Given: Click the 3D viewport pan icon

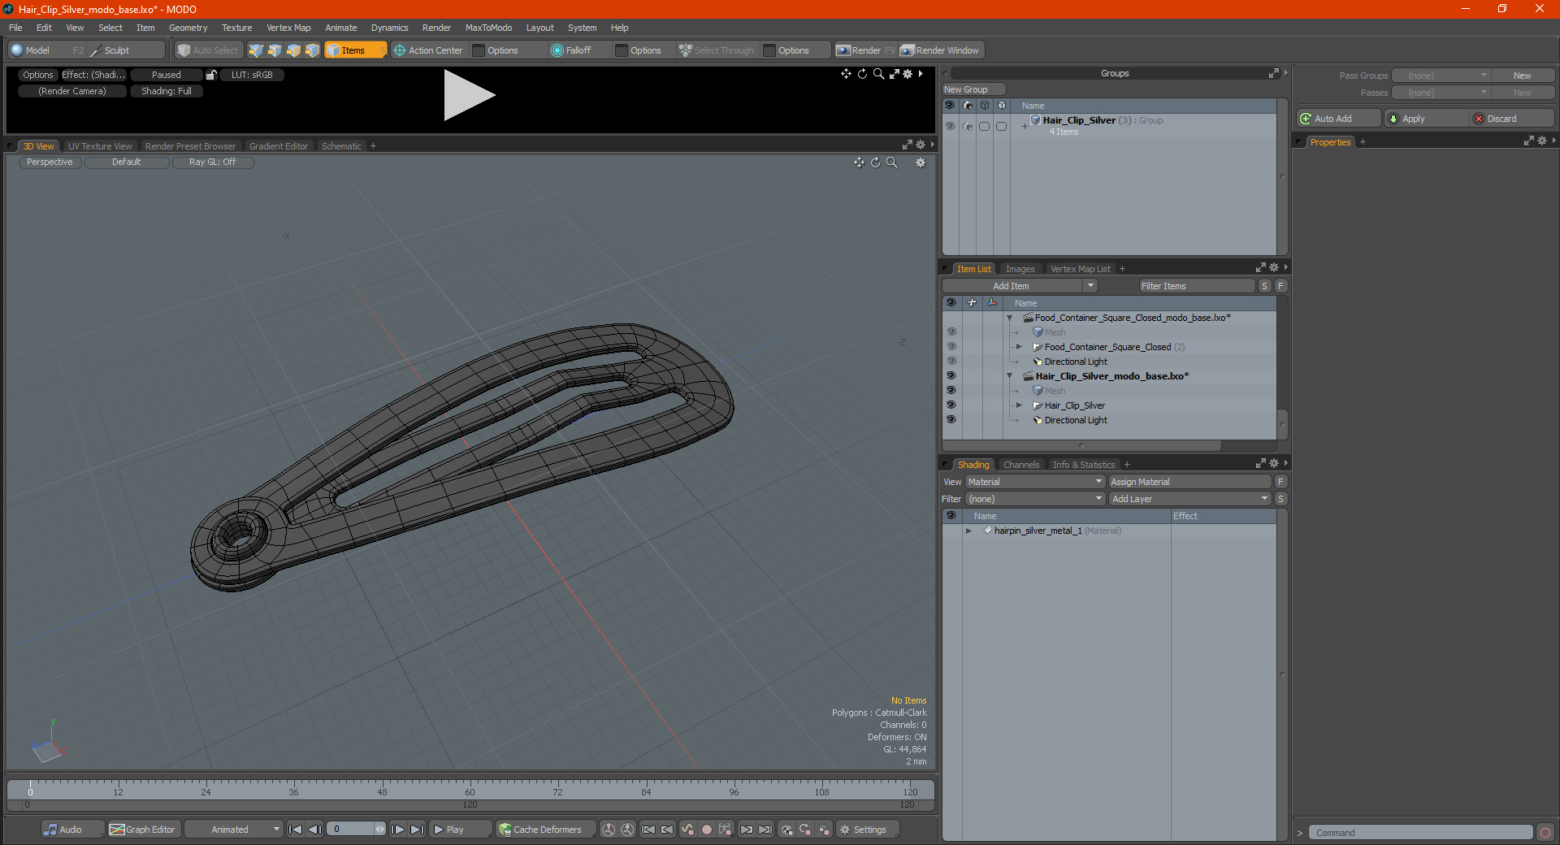Looking at the screenshot, I should tap(859, 162).
